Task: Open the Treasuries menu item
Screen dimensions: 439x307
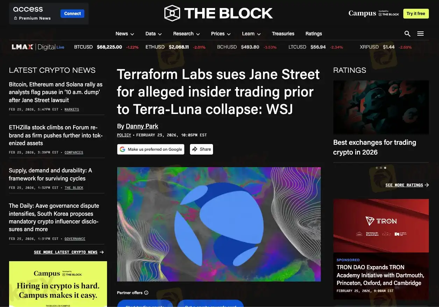Action: [283, 34]
